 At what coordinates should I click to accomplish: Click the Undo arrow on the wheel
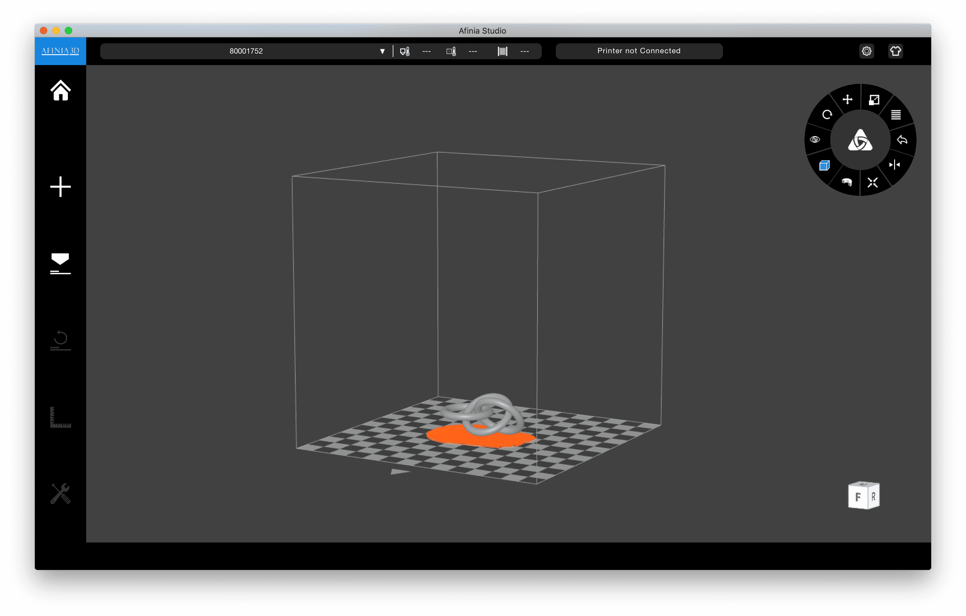pyautogui.click(x=902, y=140)
